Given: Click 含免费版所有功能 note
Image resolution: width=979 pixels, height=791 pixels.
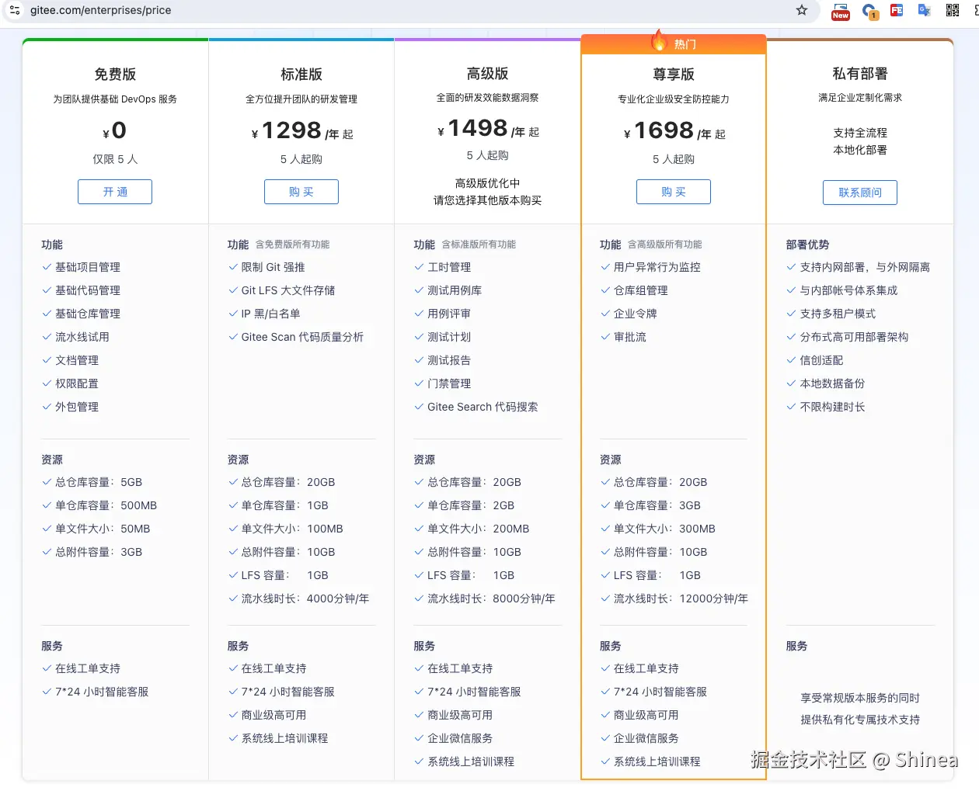Looking at the screenshot, I should (x=293, y=245).
